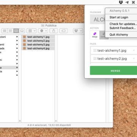Click the thumbnail icon of test-alchemy2.jpg in Finder
The width and height of the screenshot is (137, 137).
point(24,41)
